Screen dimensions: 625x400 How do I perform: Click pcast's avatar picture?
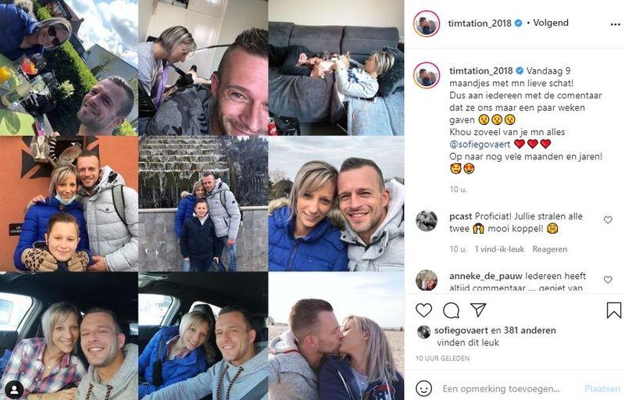427,220
